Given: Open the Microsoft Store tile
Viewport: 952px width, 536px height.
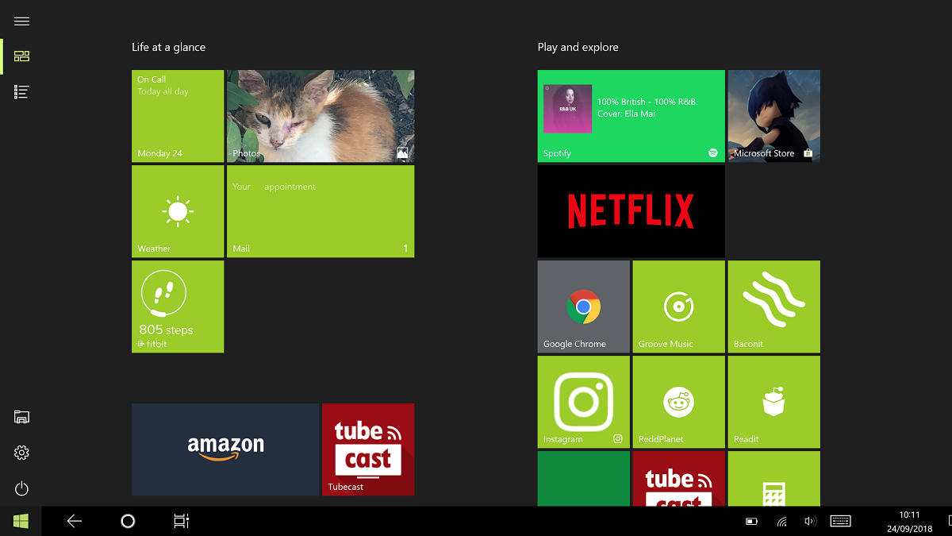Looking at the screenshot, I should coord(774,116).
